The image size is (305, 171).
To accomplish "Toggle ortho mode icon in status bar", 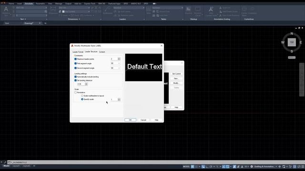I will point(207,167).
